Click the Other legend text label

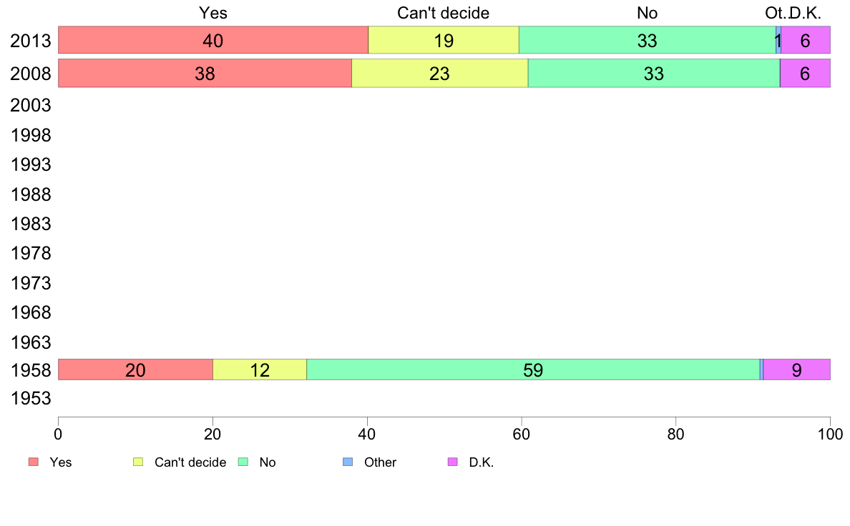pos(380,462)
